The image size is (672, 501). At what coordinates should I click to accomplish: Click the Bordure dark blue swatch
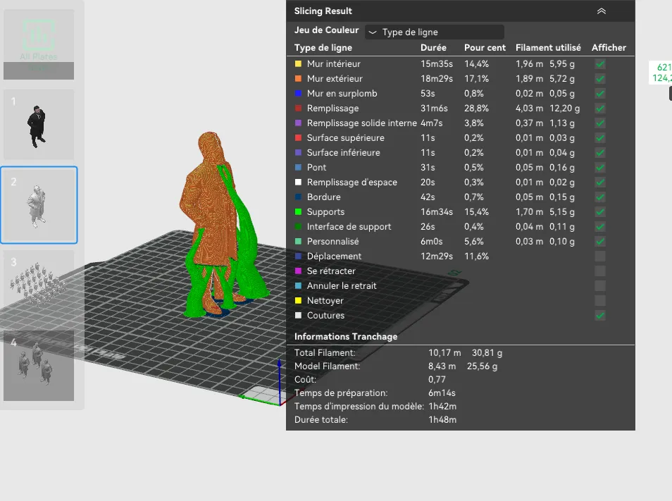point(298,197)
